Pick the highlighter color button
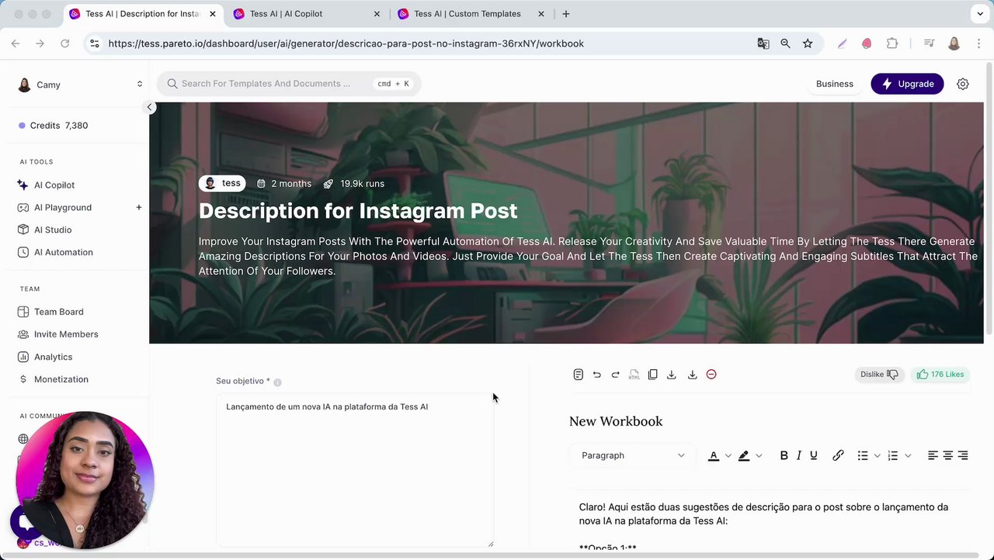The width and height of the screenshot is (994, 560). [x=744, y=455]
